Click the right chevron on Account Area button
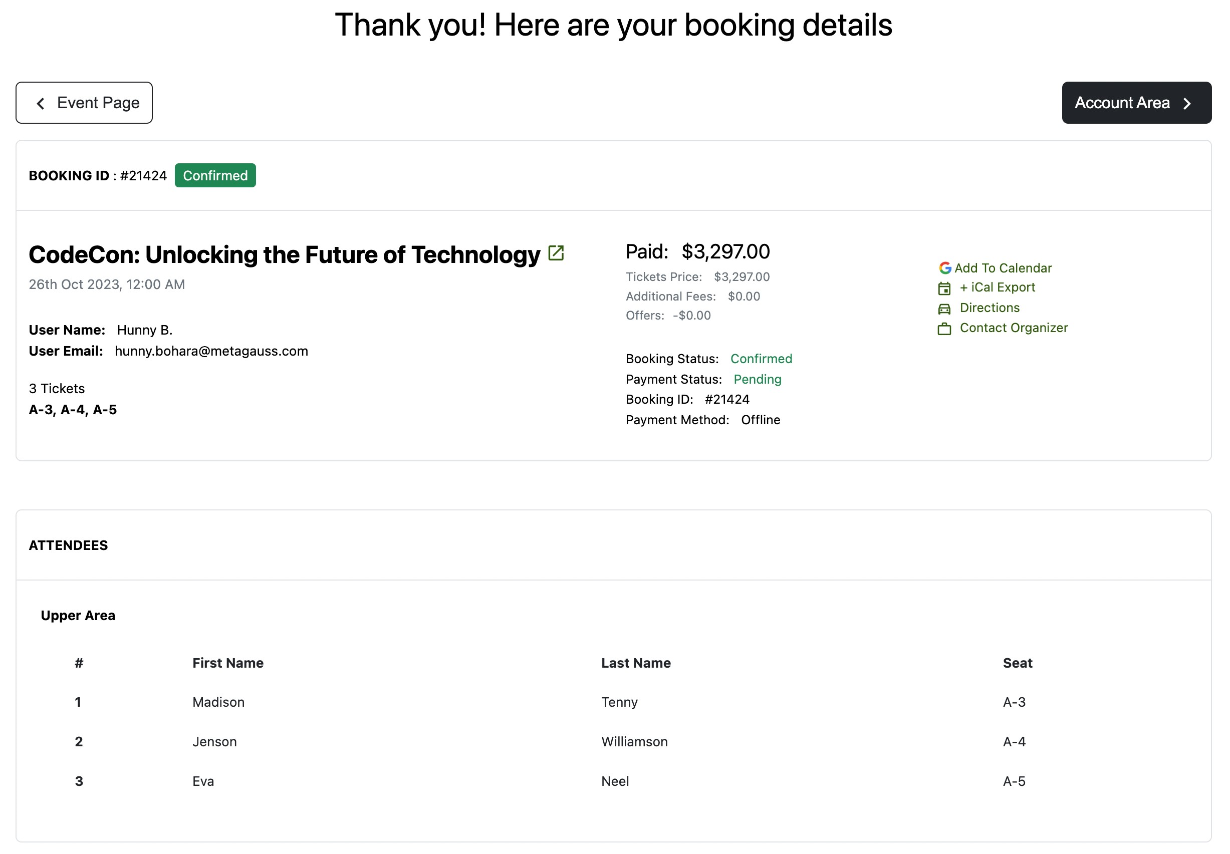This screenshot has height=854, width=1230. (x=1186, y=103)
